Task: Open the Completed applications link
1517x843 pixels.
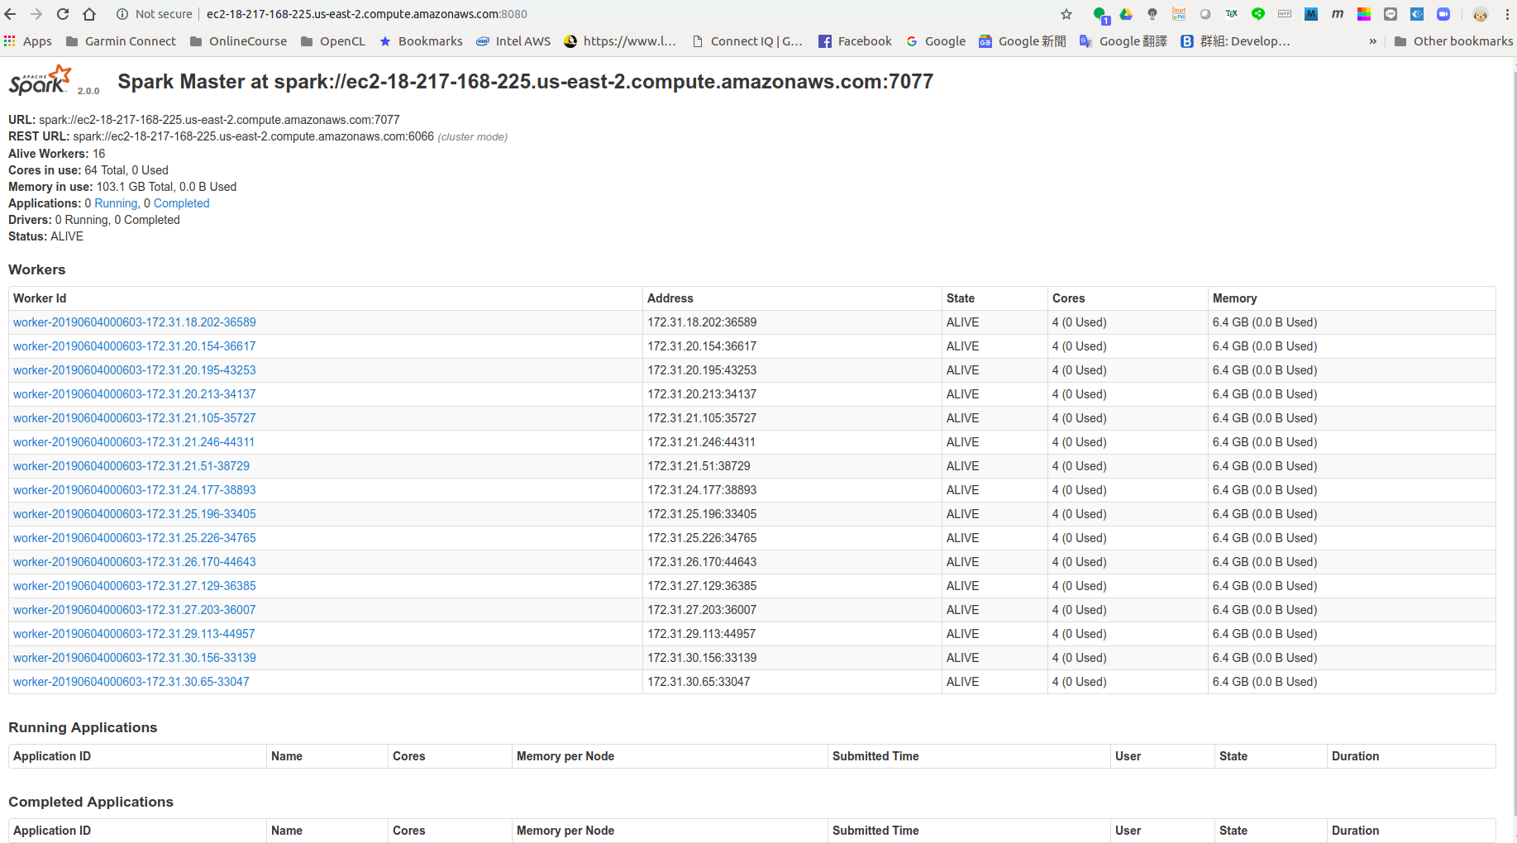Action: tap(181, 203)
